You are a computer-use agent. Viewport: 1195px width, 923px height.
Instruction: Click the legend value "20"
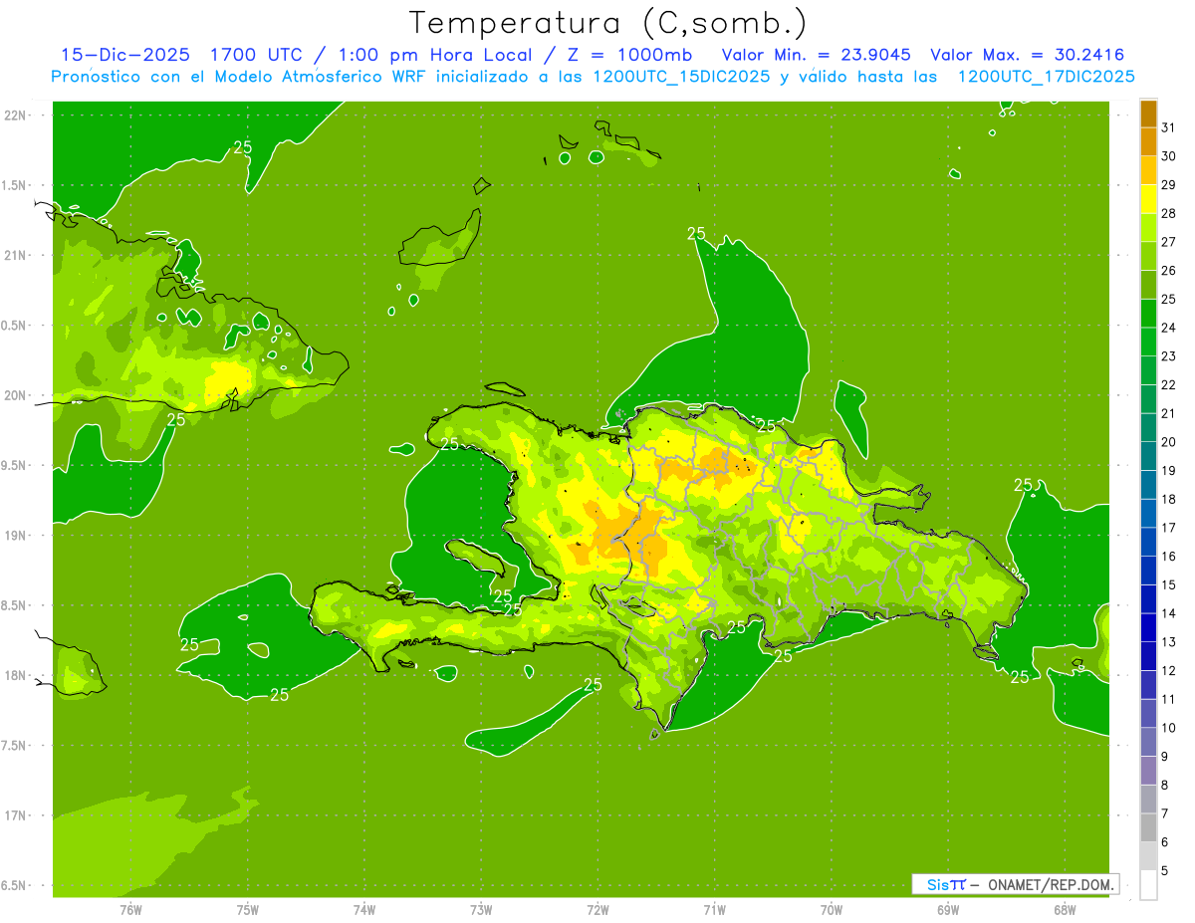point(1169,442)
